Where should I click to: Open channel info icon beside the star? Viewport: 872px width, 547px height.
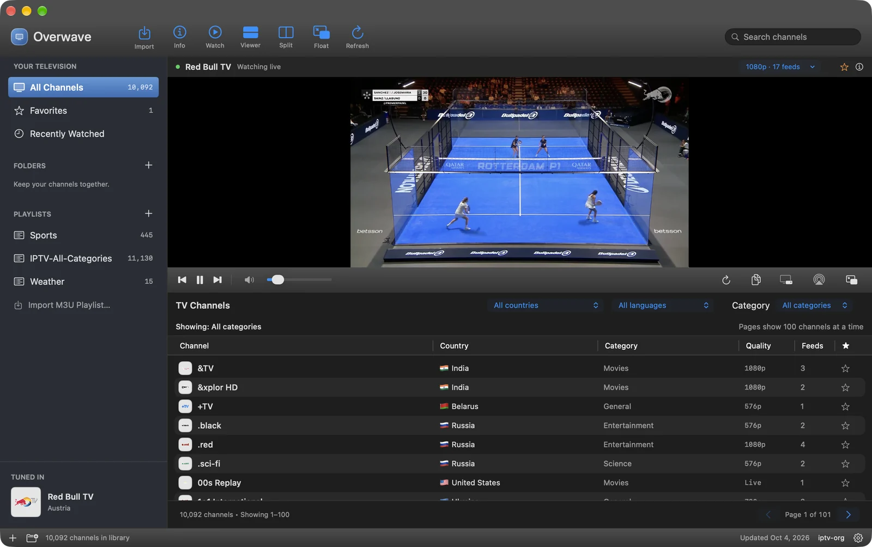(x=859, y=66)
